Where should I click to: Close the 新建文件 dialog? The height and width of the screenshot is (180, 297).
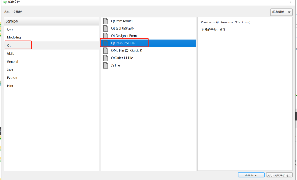(291, 2)
